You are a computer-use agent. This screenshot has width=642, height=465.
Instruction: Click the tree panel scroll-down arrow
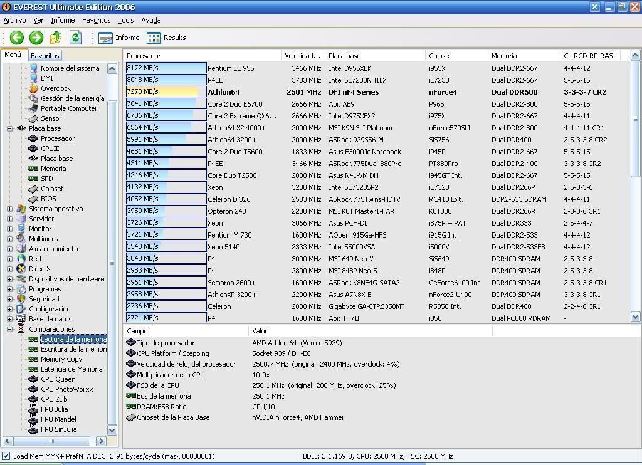click(112, 430)
